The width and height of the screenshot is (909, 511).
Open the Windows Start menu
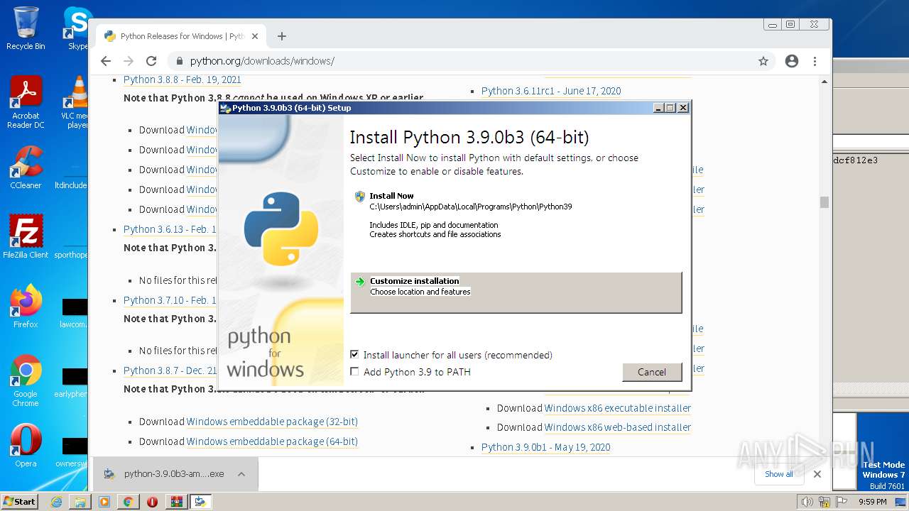20,502
